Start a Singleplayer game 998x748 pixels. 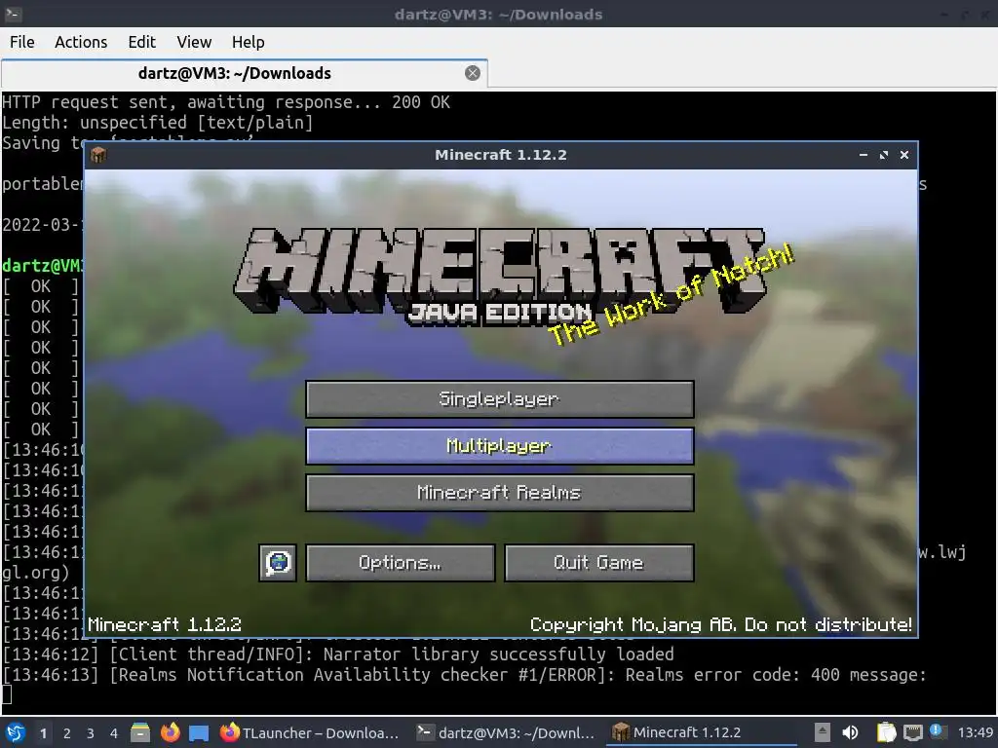click(500, 398)
